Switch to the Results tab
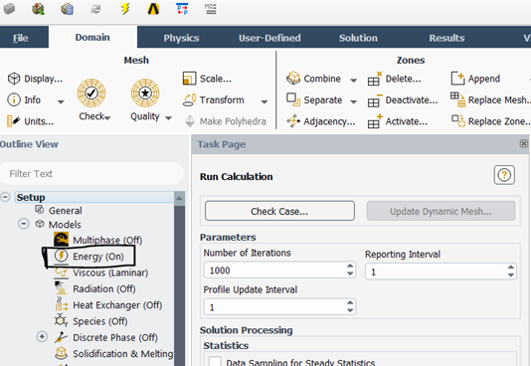Image resolution: width=531 pixels, height=366 pixels. pos(446,38)
